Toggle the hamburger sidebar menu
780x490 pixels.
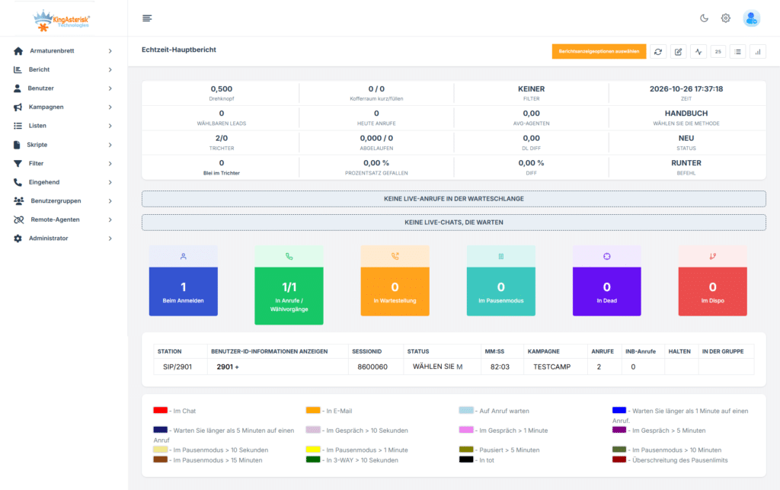[147, 18]
